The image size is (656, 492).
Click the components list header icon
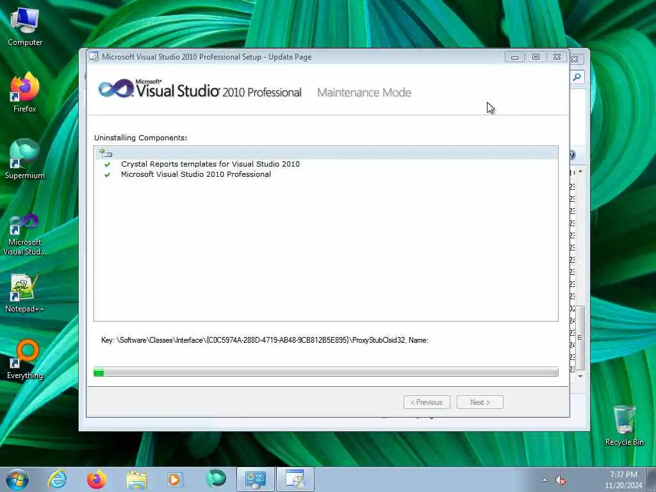tap(106, 152)
